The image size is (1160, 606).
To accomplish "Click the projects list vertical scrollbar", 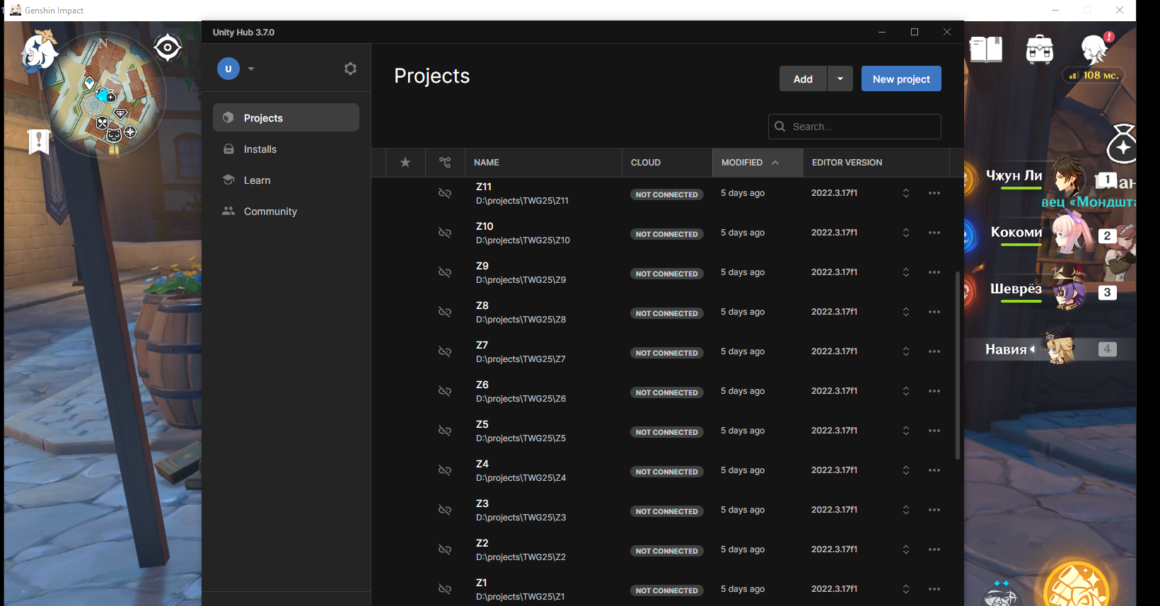I will [x=958, y=366].
